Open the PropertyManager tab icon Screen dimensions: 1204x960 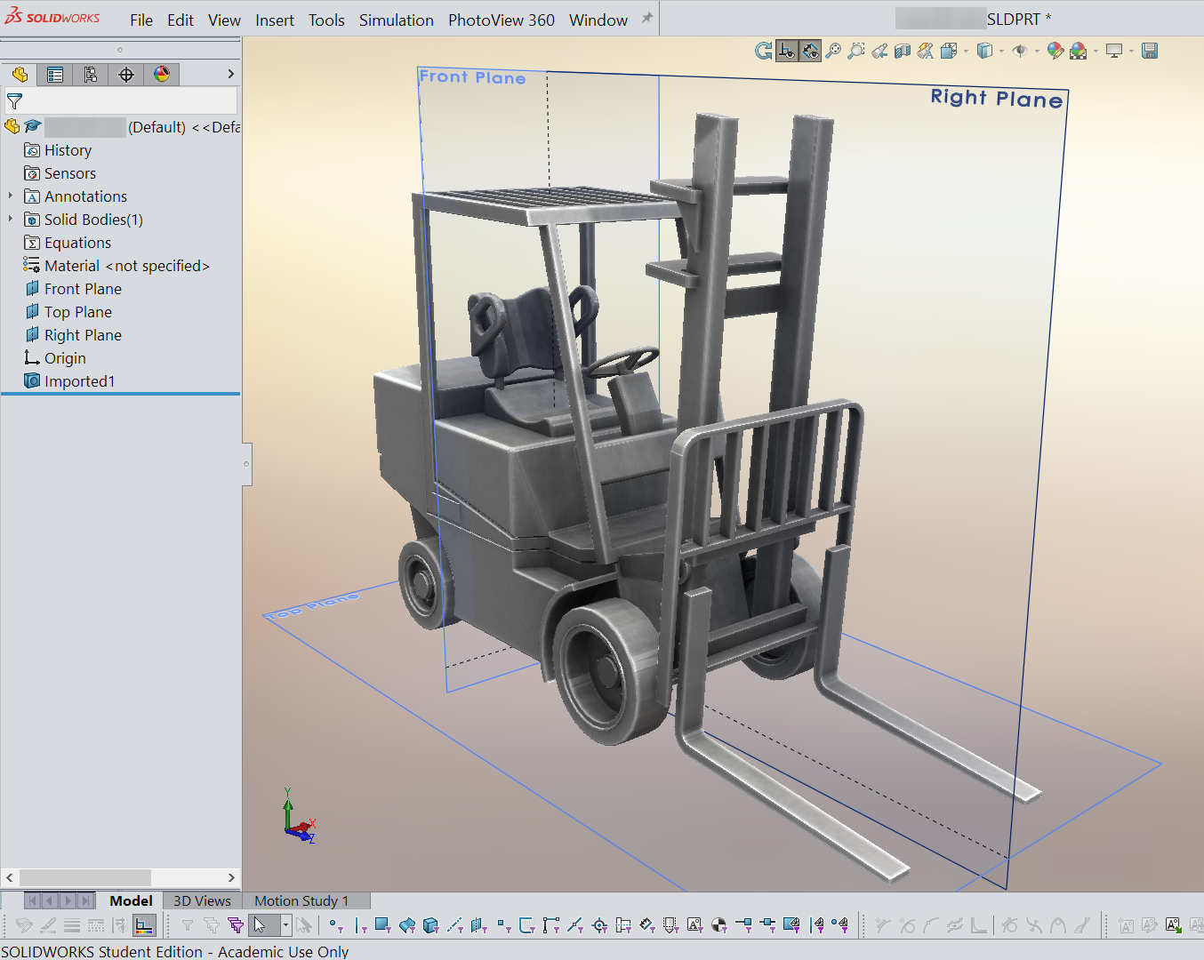pyautogui.click(x=55, y=75)
